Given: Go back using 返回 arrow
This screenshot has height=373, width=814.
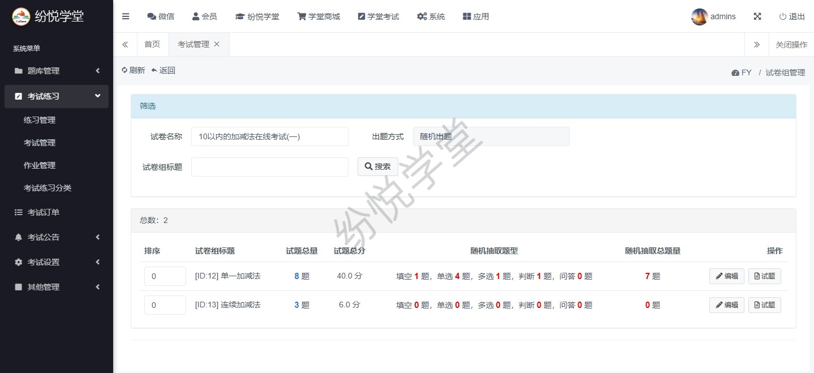Looking at the screenshot, I should [x=154, y=70].
